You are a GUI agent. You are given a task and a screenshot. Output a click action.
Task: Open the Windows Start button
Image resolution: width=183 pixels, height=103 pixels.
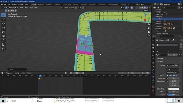pos(3,101)
